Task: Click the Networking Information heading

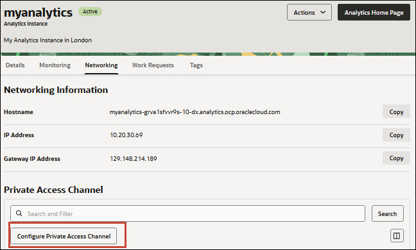Action: point(56,90)
